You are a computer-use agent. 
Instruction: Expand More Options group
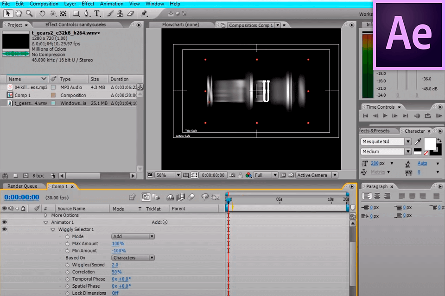(46, 215)
